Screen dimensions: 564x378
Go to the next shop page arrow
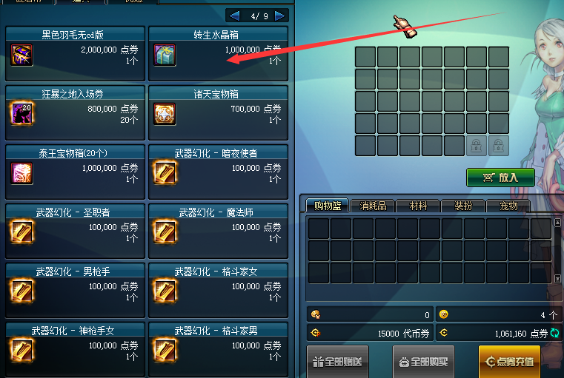279,16
